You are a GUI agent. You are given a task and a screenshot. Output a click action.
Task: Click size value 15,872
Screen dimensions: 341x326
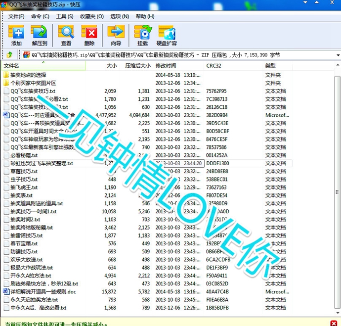click(x=109, y=291)
